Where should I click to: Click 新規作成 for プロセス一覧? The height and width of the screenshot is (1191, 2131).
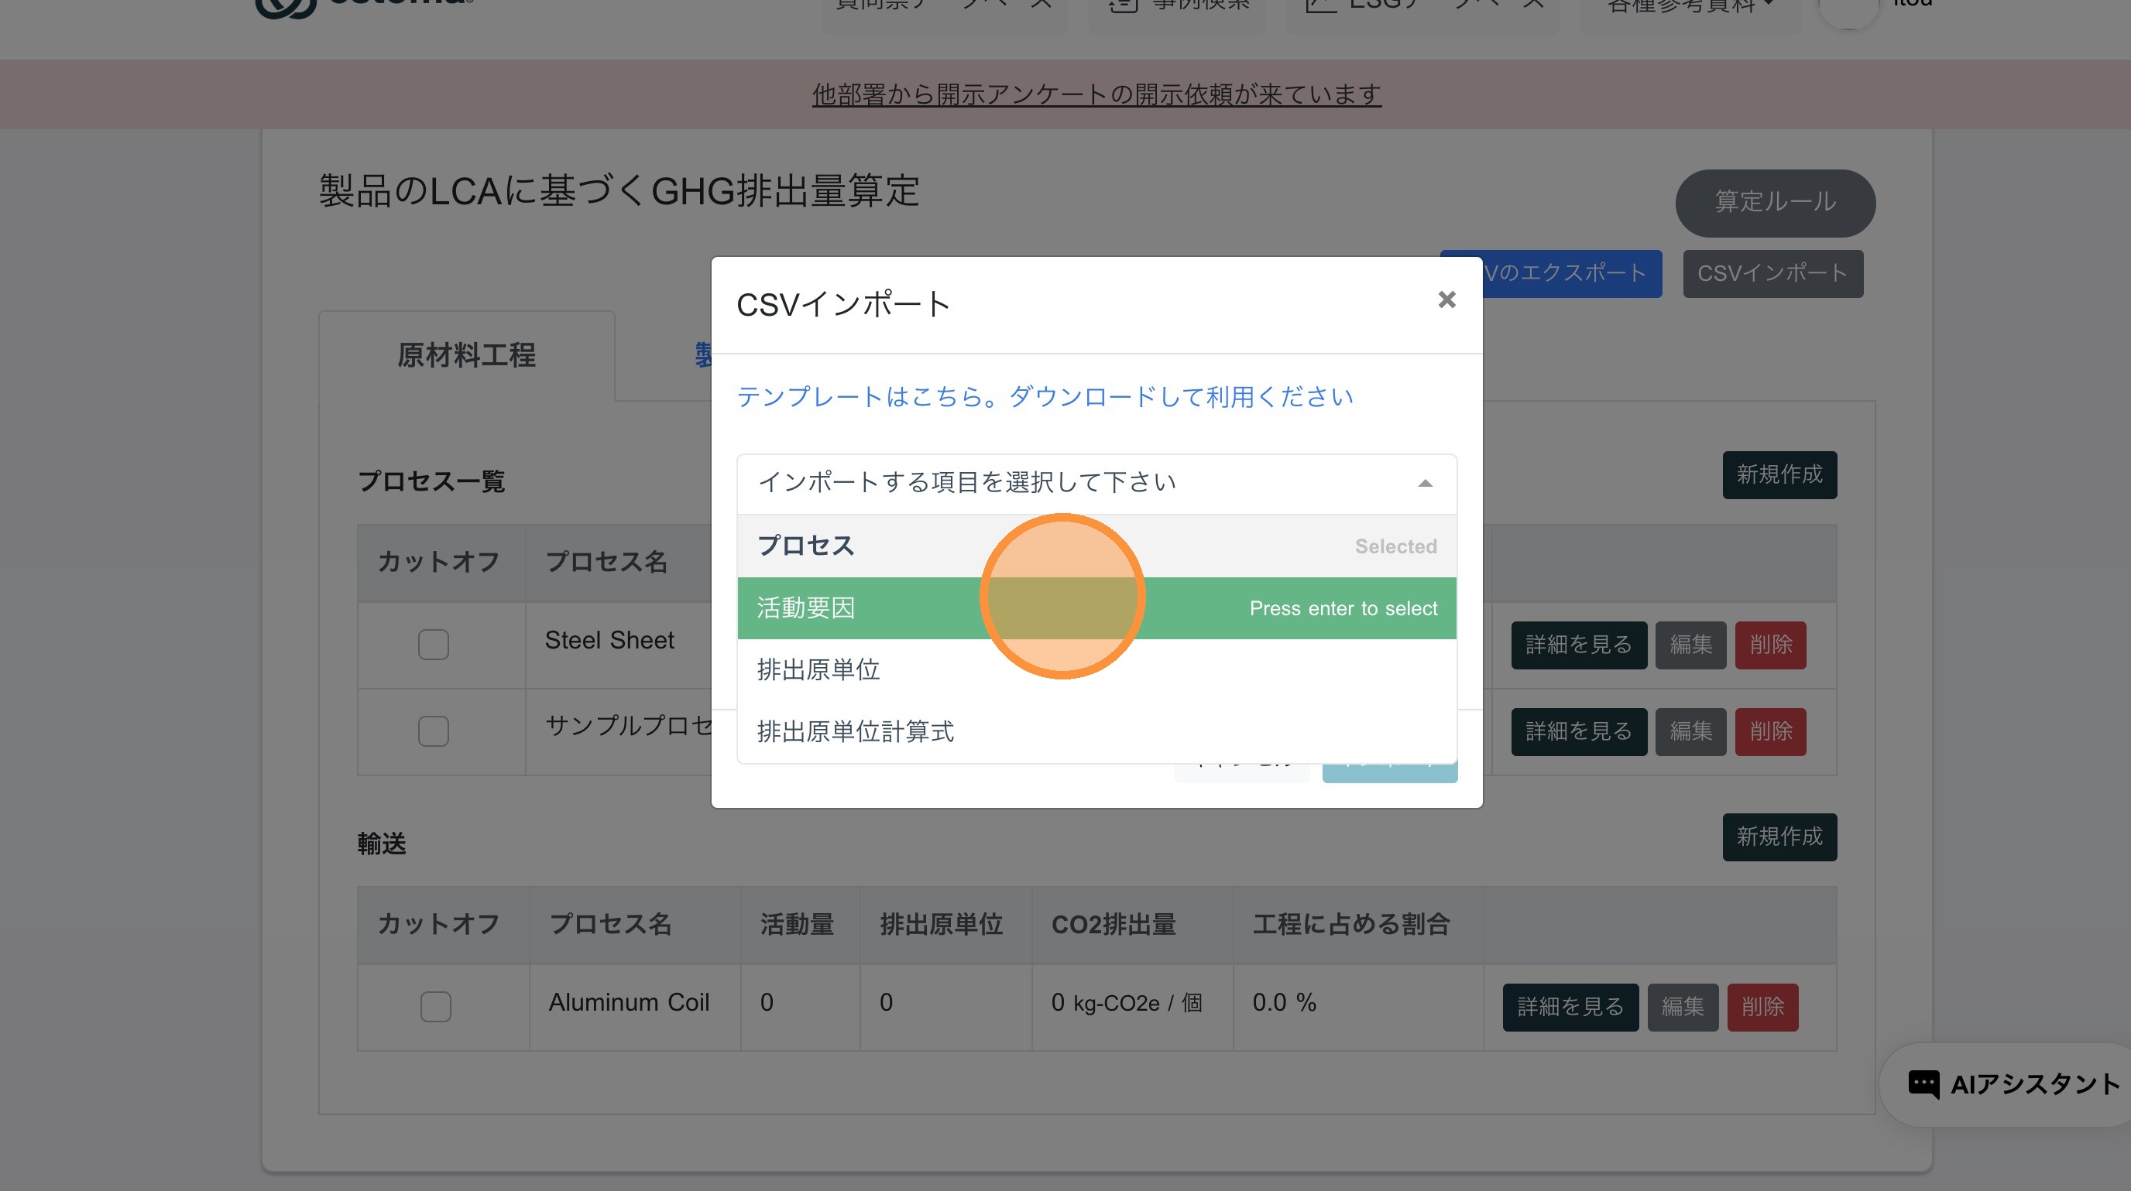pyautogui.click(x=1779, y=474)
